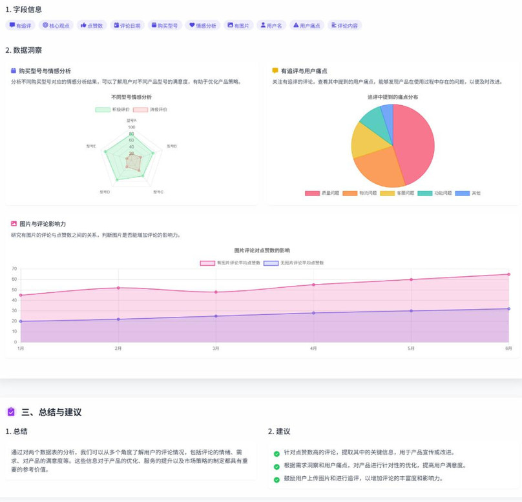Click the pink line data point at 4月
Image resolution: width=522 pixels, height=502 pixels.
(313, 285)
